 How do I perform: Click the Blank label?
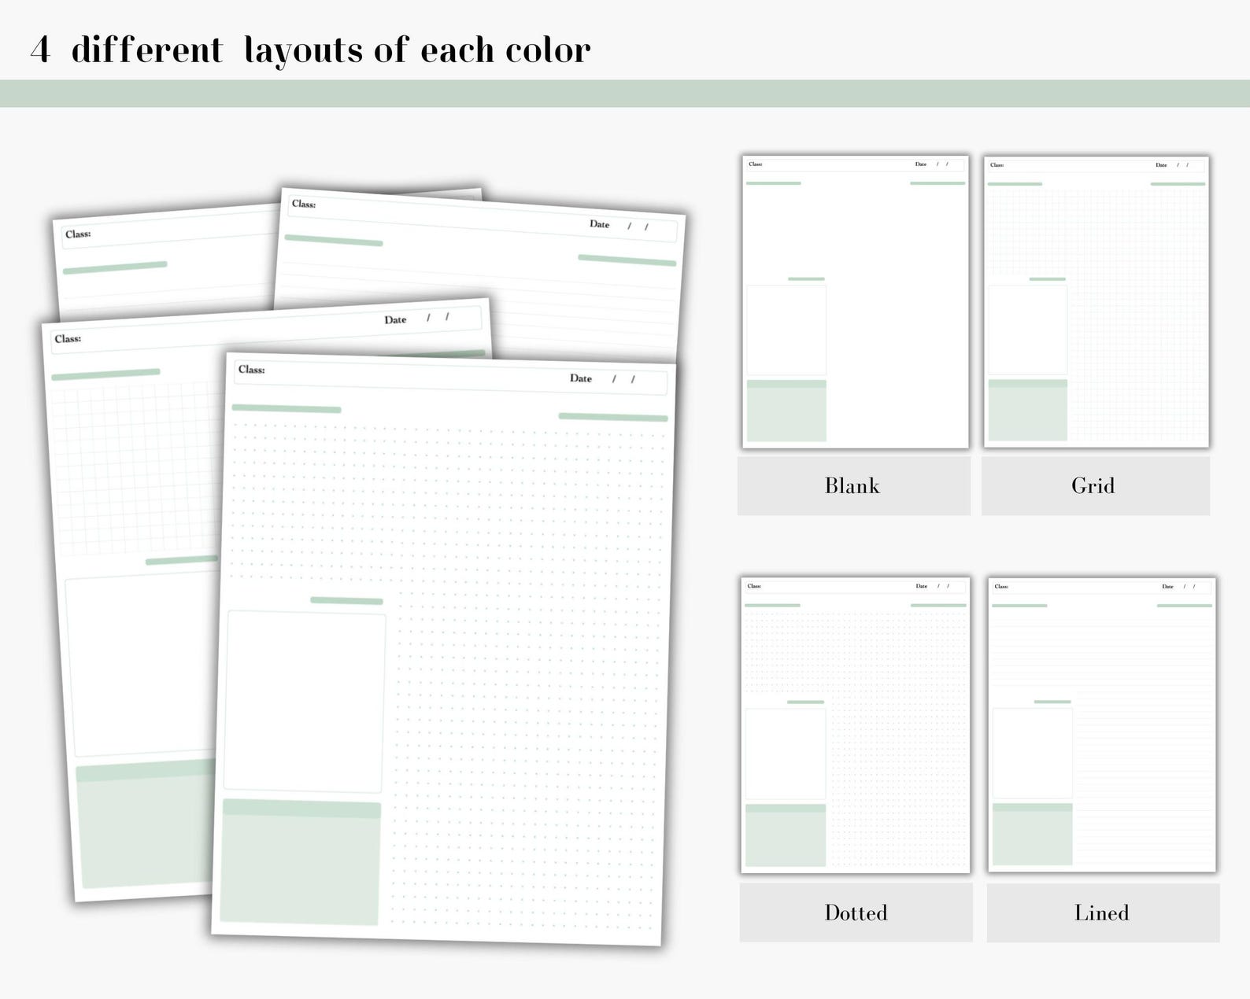coord(852,485)
